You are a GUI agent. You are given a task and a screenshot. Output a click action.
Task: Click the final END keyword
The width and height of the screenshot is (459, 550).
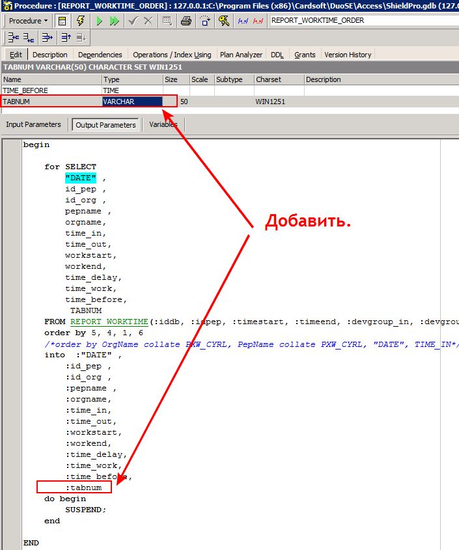(x=31, y=543)
